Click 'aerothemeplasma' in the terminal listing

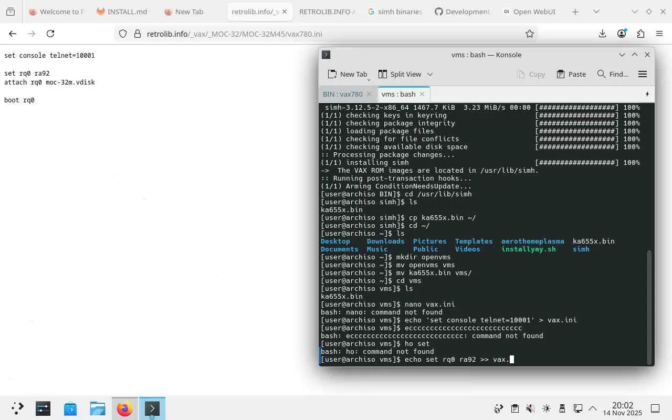[x=532, y=241]
